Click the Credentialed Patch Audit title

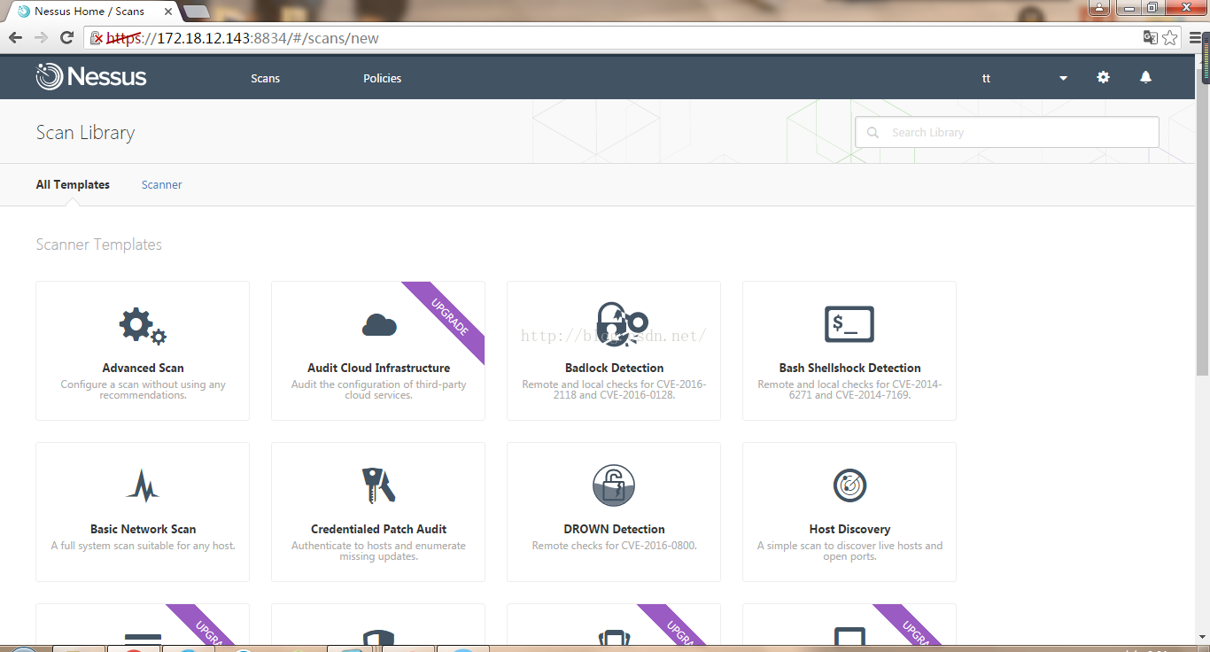pos(378,529)
